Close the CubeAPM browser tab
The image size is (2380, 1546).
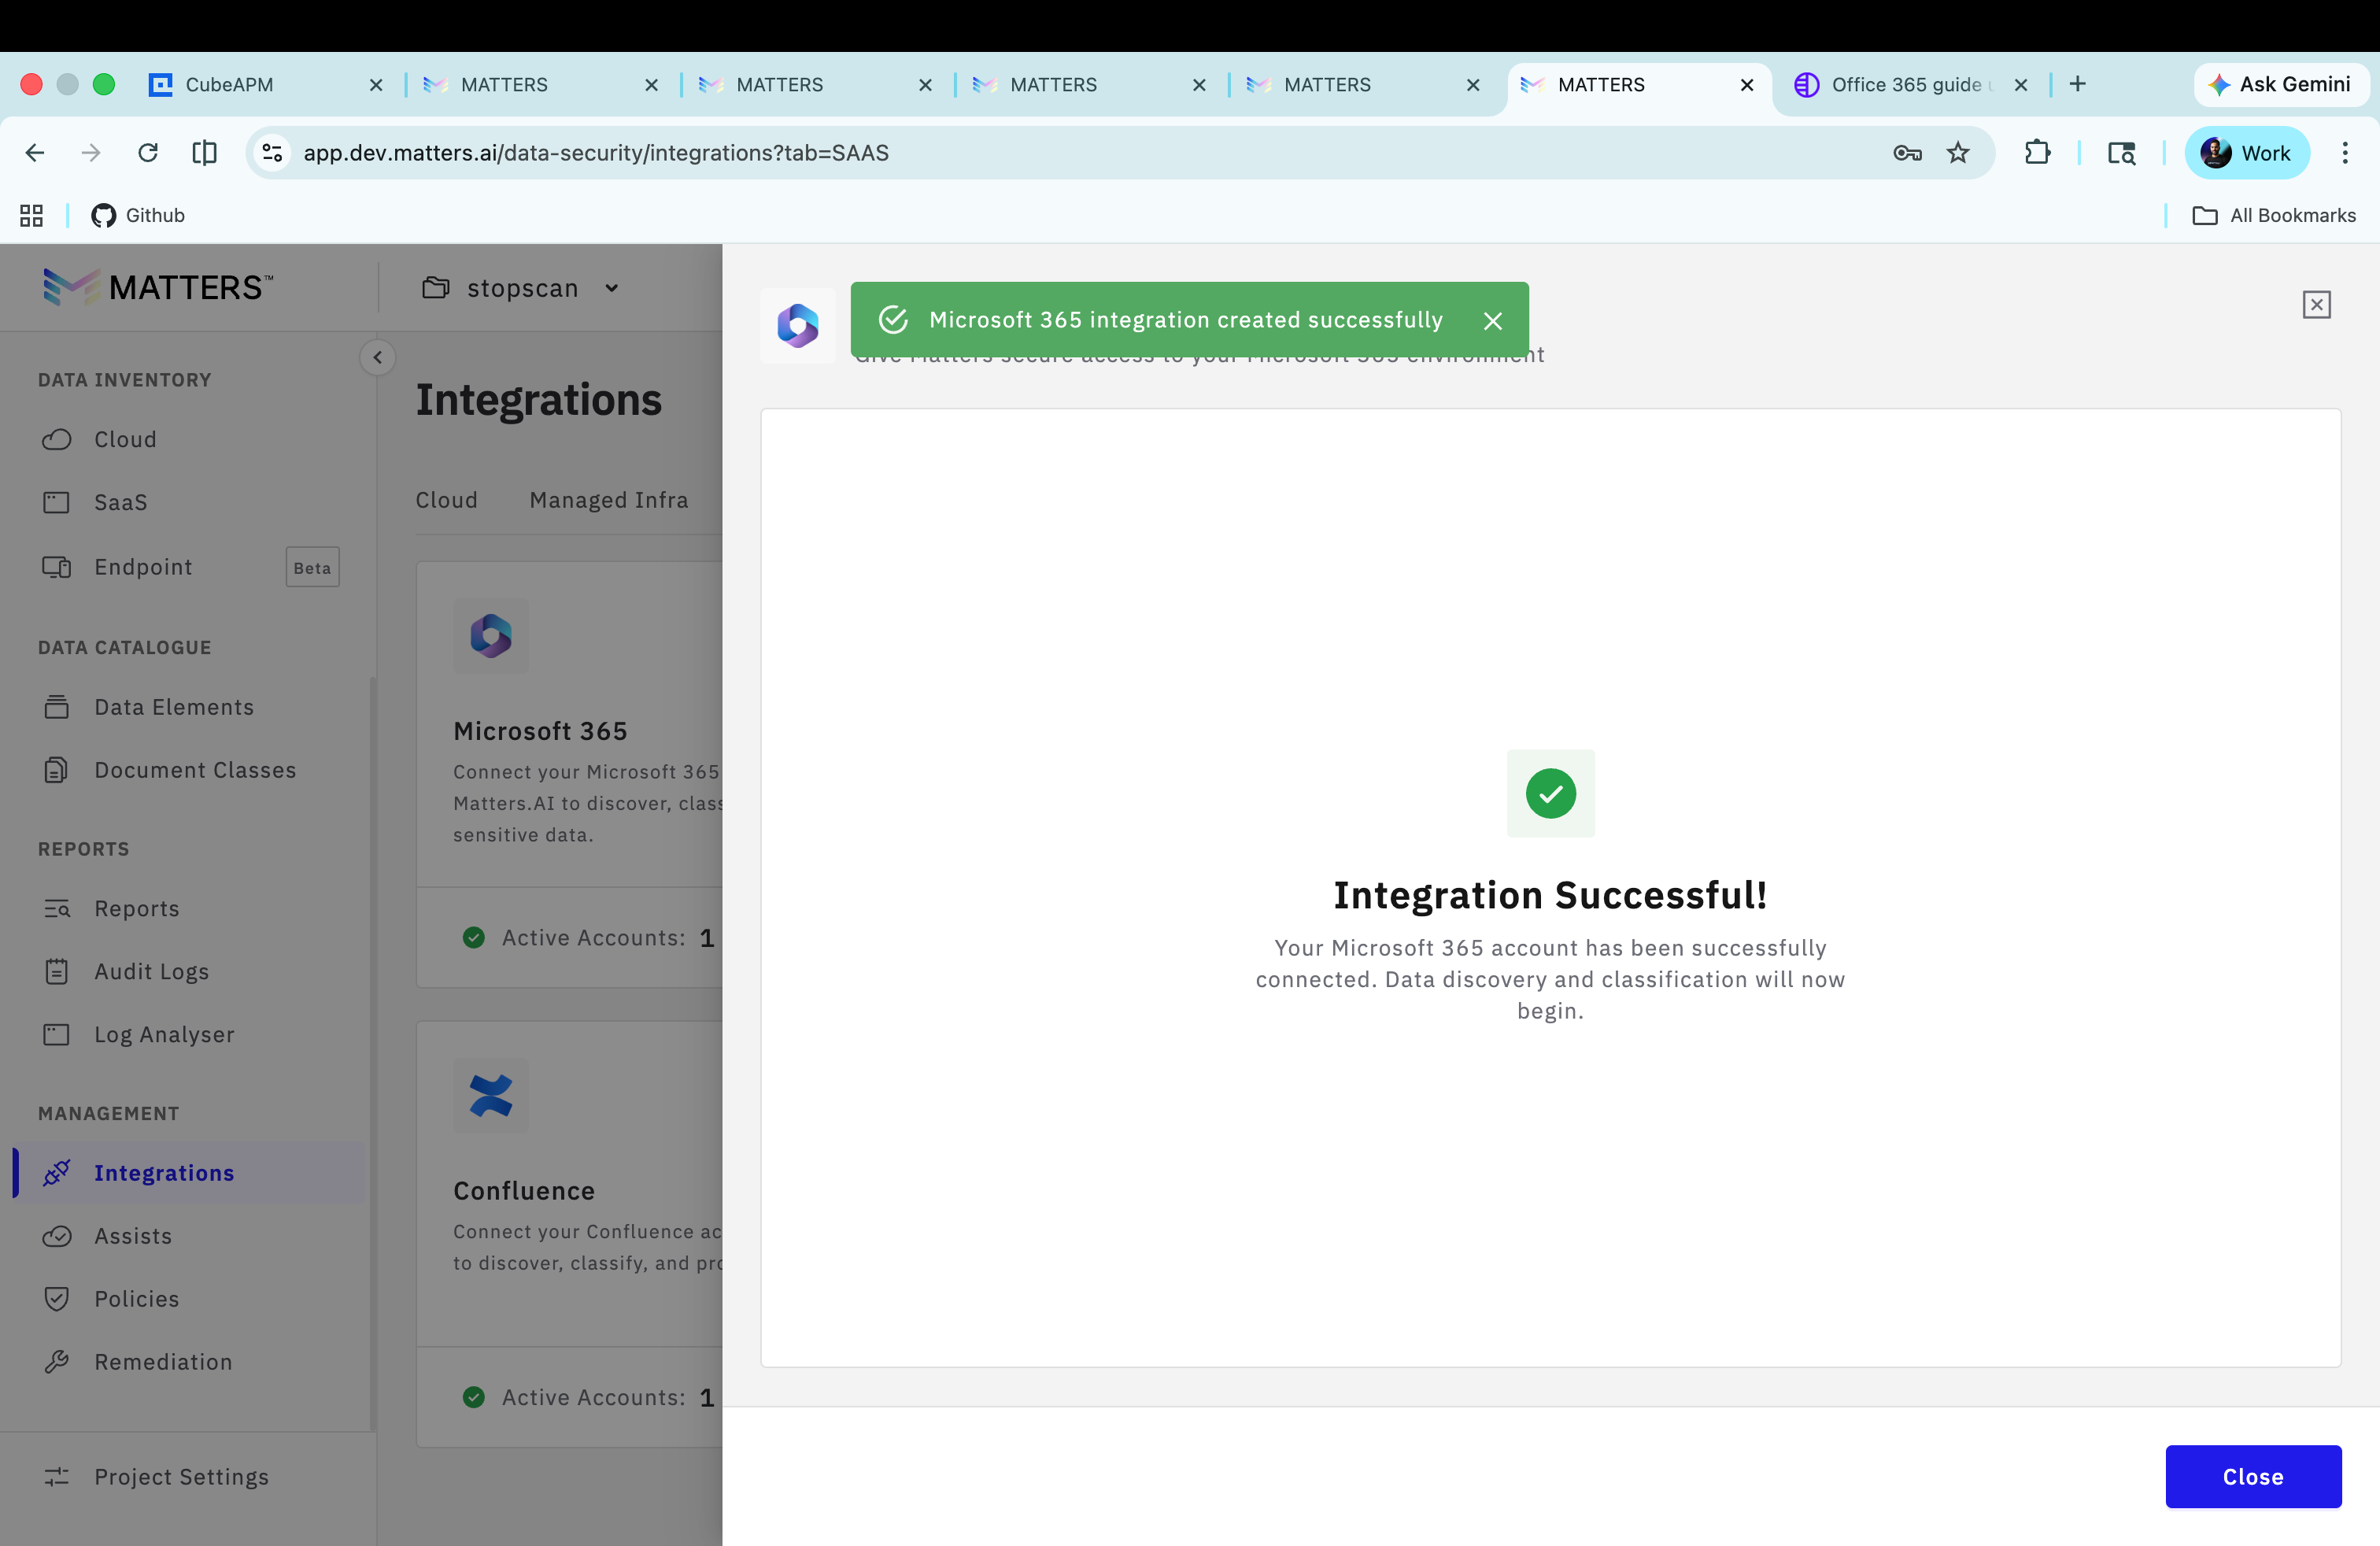click(376, 85)
